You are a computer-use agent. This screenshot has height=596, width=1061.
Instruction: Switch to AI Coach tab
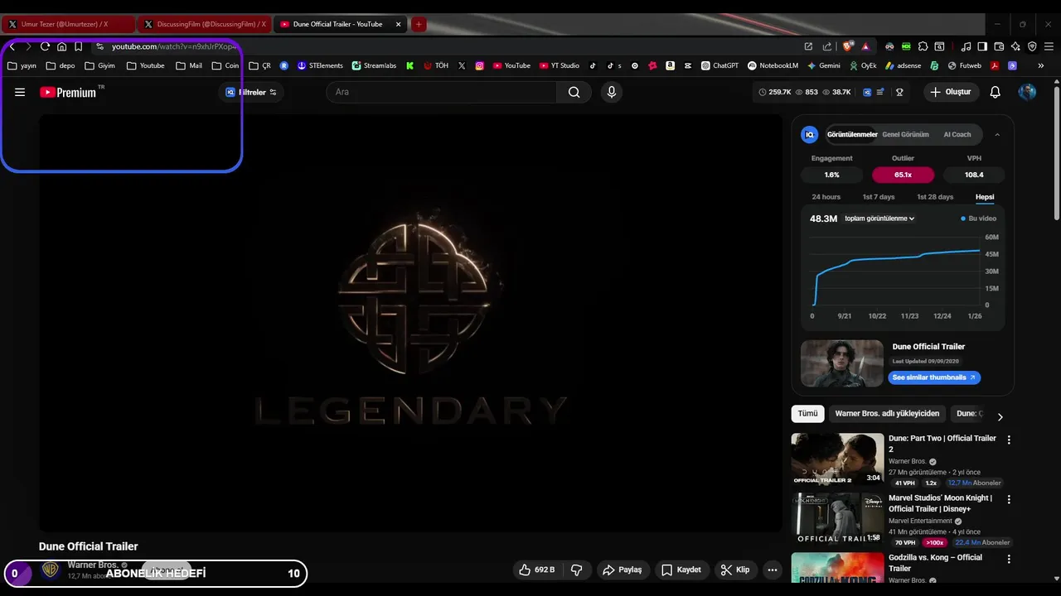pos(957,134)
